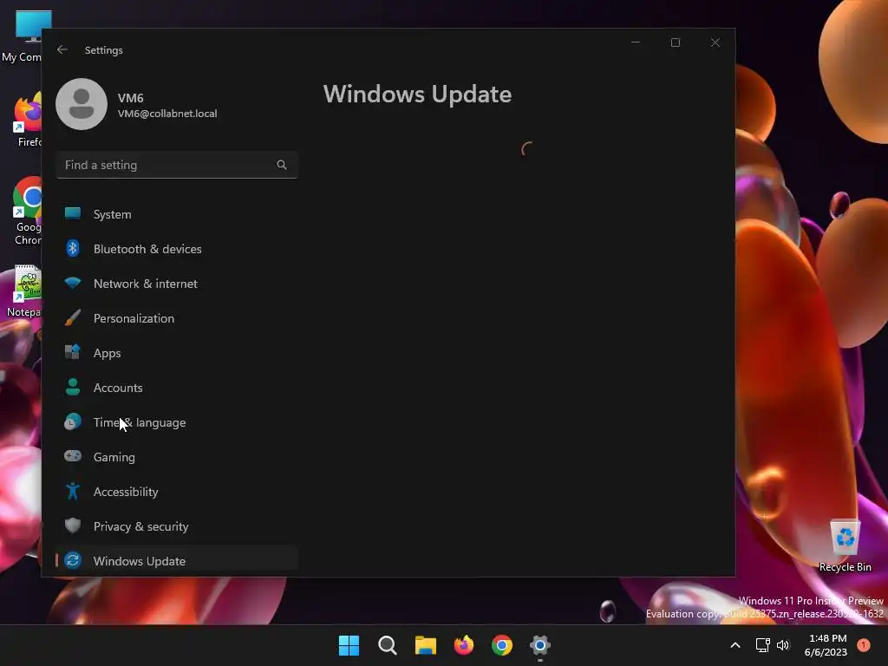888x666 pixels.
Task: Open the volume speaker icon in tray
Action: (x=783, y=645)
